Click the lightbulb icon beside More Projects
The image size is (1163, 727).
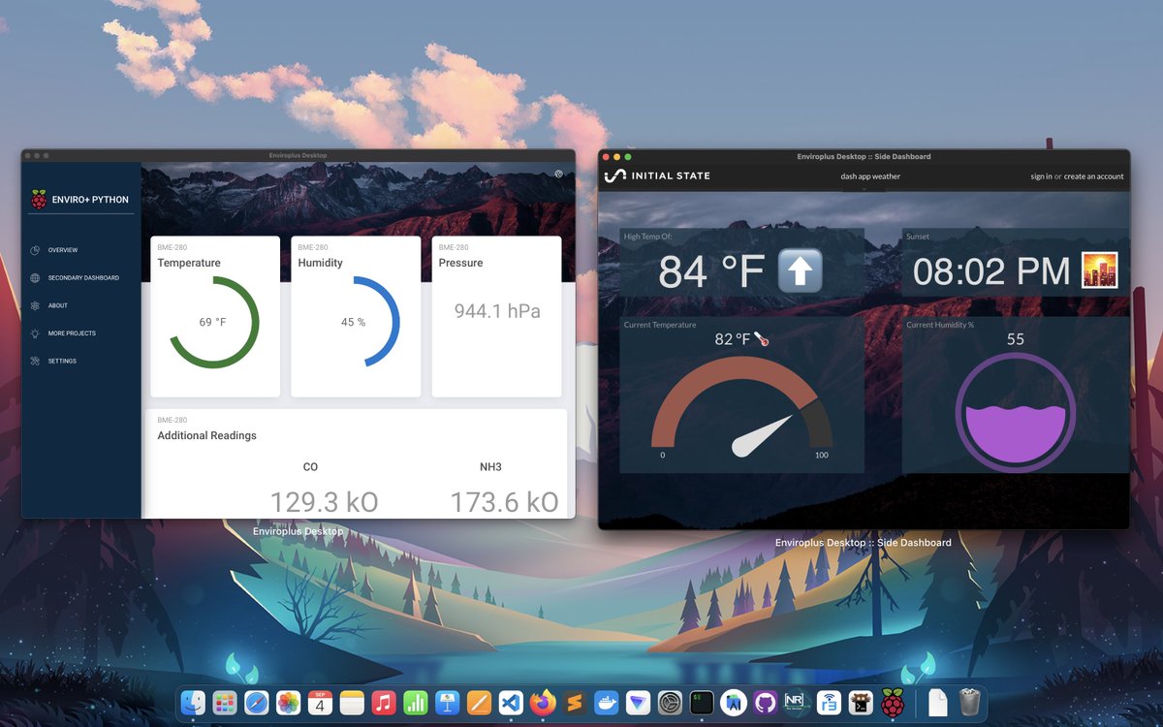pos(35,333)
